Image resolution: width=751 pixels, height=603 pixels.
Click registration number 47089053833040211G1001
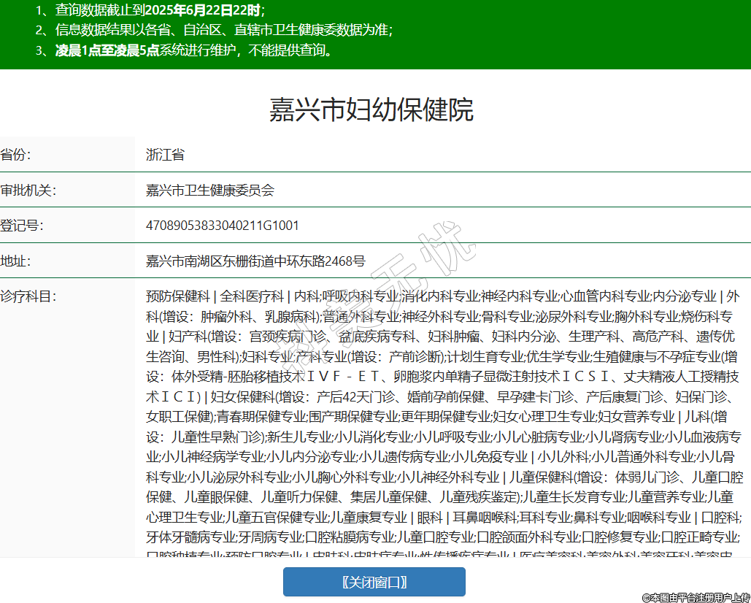[223, 226]
